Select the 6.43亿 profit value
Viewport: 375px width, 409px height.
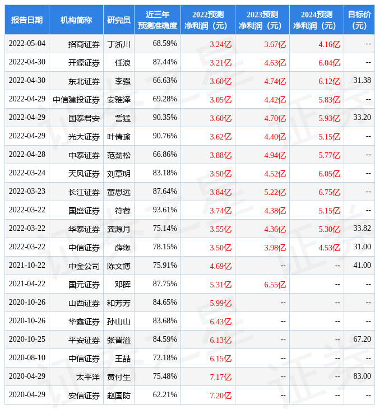tap(220, 322)
